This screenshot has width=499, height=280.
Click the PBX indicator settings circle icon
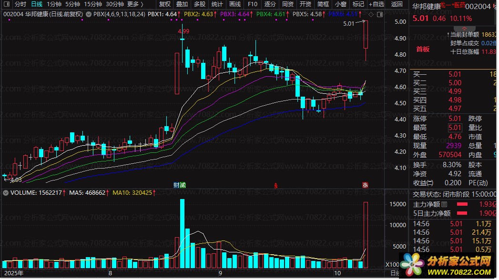point(89,14)
